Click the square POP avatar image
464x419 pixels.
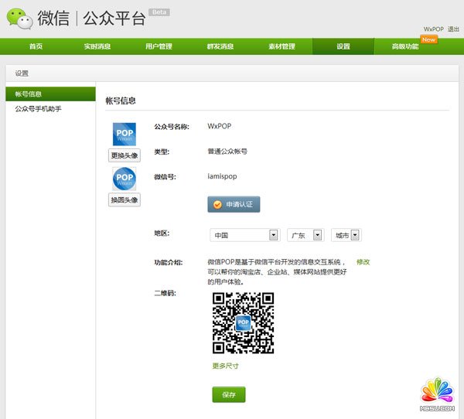pos(124,134)
